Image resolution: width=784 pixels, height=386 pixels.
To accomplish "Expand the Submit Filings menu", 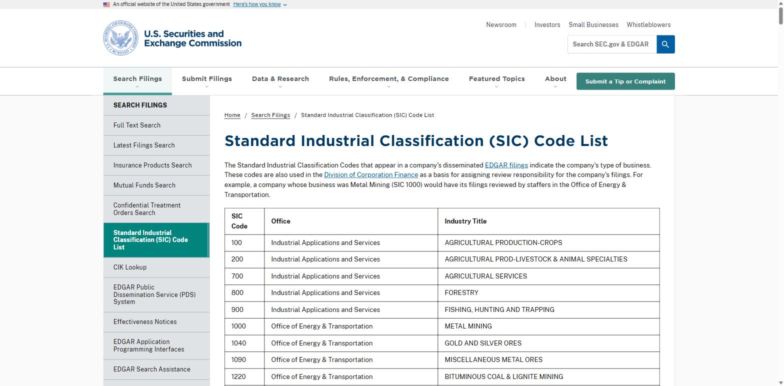I will coord(207,81).
